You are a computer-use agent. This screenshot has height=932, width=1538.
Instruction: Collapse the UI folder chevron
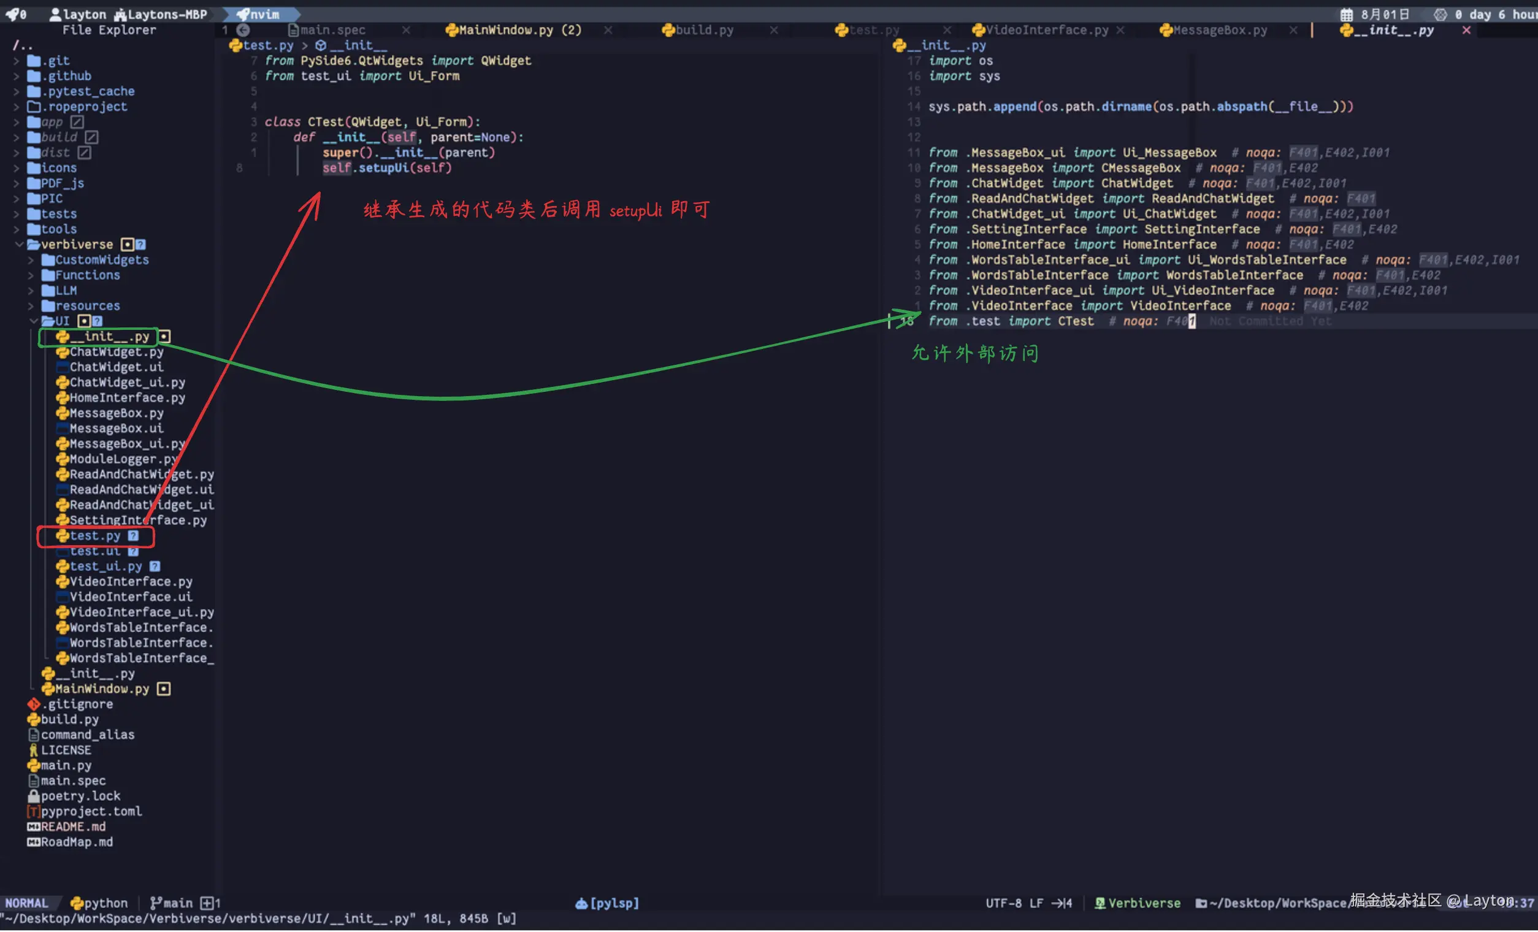(x=33, y=321)
